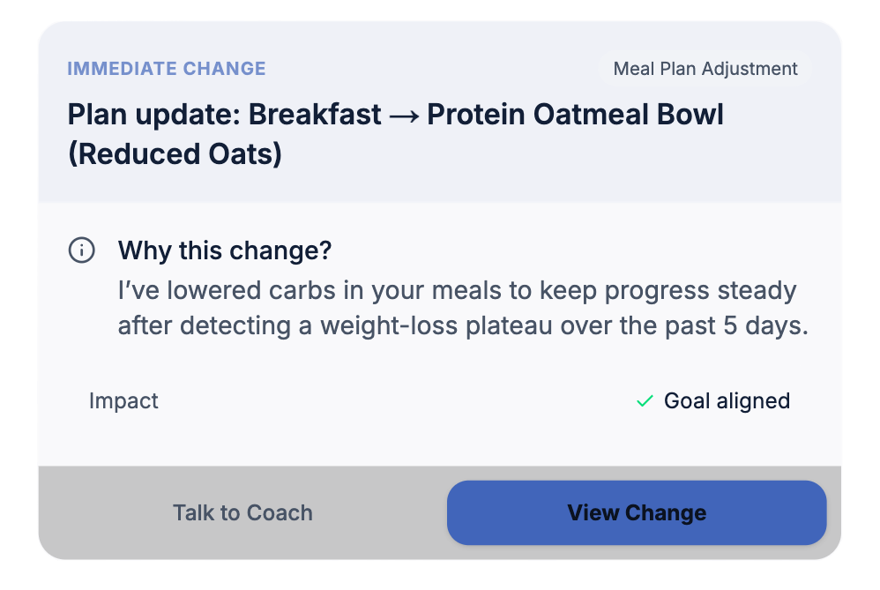
Task: Click the (Reduced Oats) text
Action: coord(175,154)
